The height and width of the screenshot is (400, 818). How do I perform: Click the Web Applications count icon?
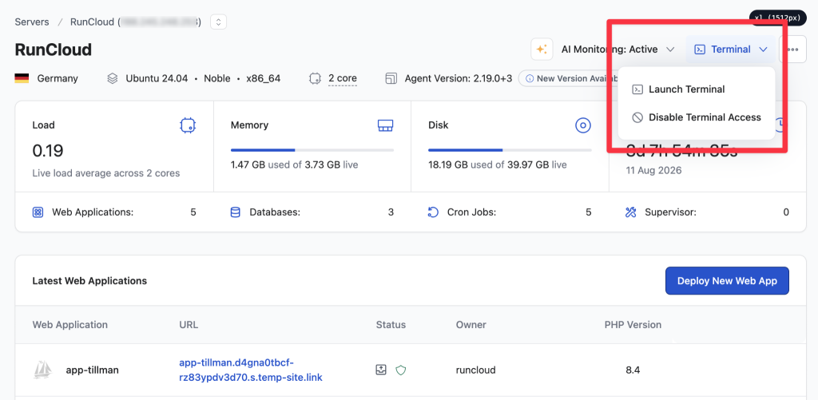(38, 212)
